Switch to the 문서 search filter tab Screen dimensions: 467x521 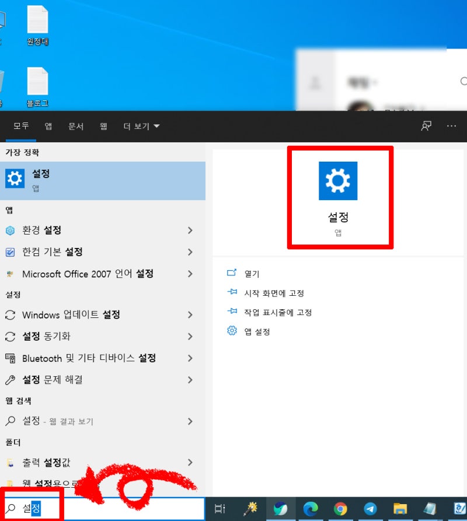click(x=76, y=126)
